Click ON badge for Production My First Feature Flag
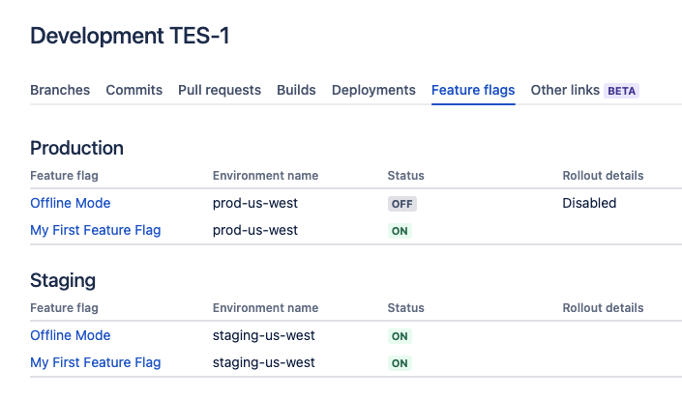Image resolution: width=682 pixels, height=398 pixels. click(x=400, y=231)
